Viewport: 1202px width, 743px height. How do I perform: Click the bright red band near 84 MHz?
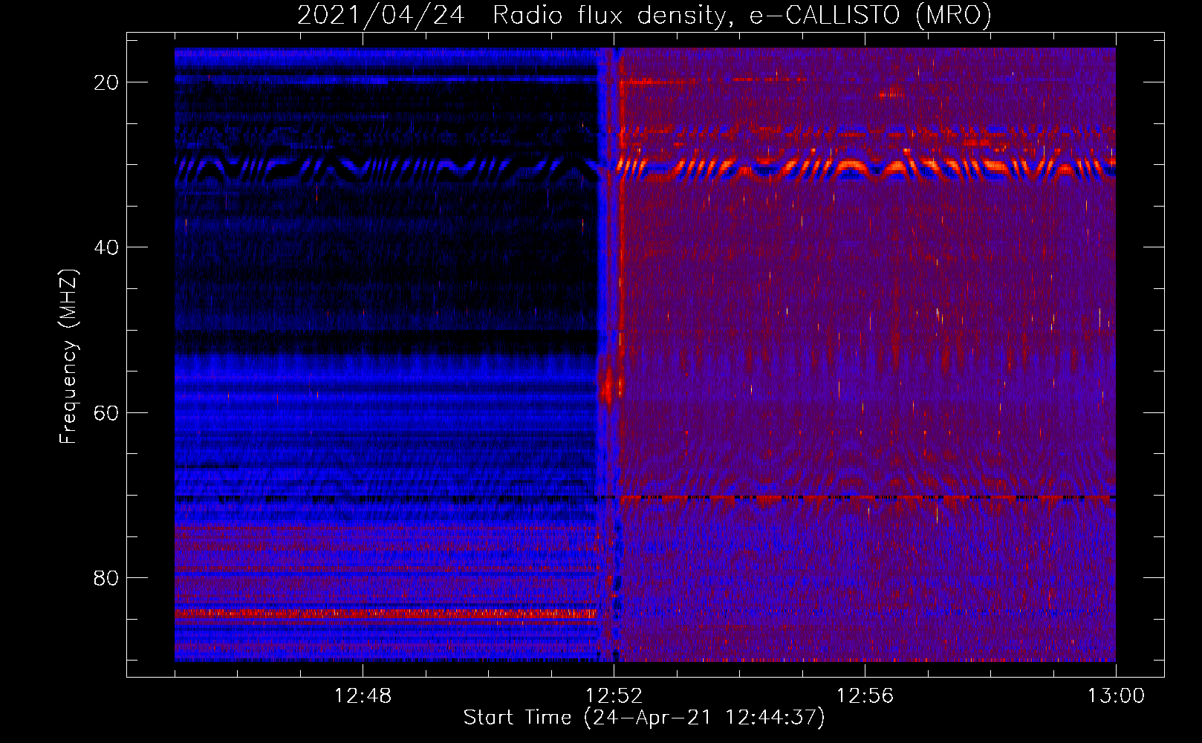386,614
